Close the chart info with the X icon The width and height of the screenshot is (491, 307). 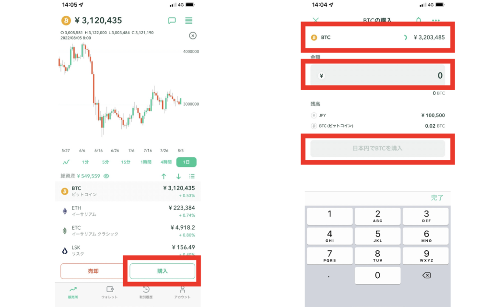click(192, 36)
